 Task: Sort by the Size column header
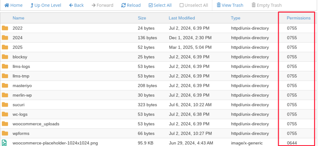tap(142, 18)
